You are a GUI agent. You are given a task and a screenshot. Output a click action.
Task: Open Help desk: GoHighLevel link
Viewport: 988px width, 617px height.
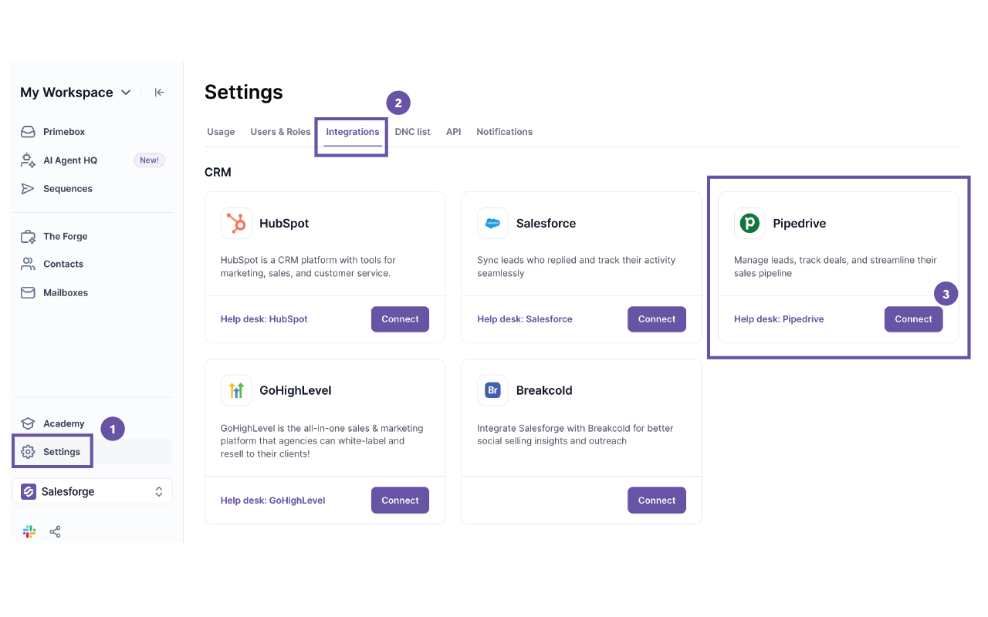tap(272, 501)
